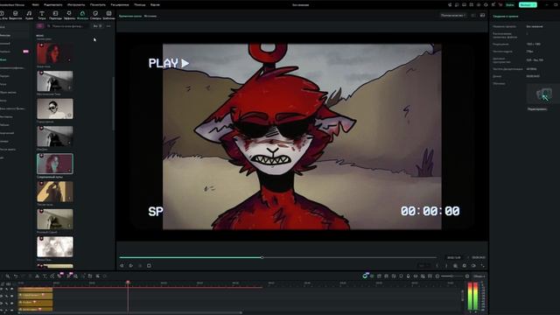Select the highlighted pink-teal filter thumbnail
560x315 pixels.
(x=55, y=164)
